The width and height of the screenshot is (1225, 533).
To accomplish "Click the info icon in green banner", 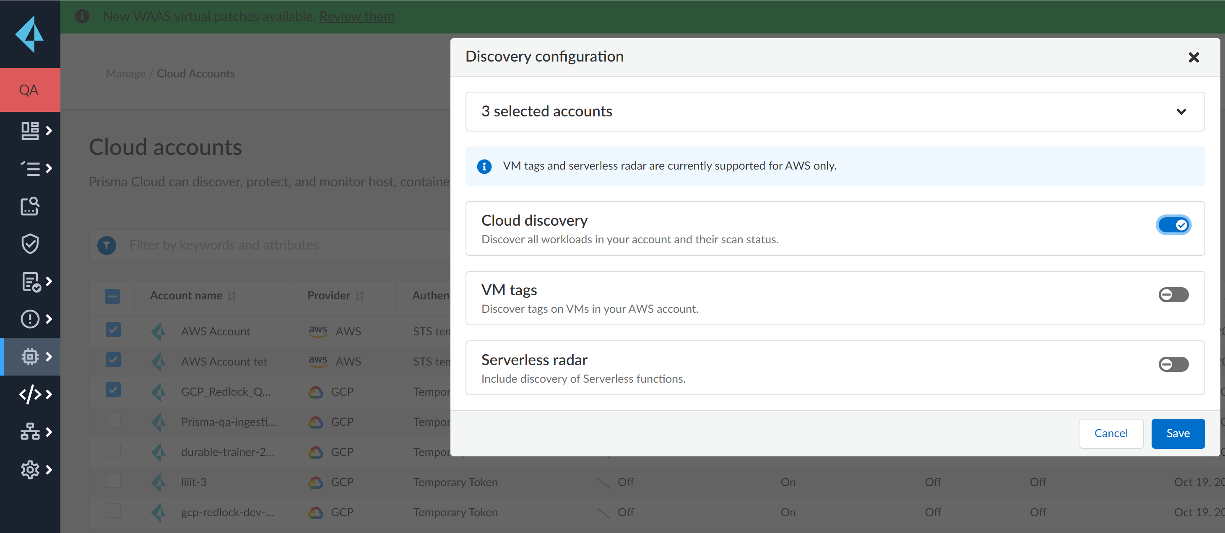I will (82, 17).
